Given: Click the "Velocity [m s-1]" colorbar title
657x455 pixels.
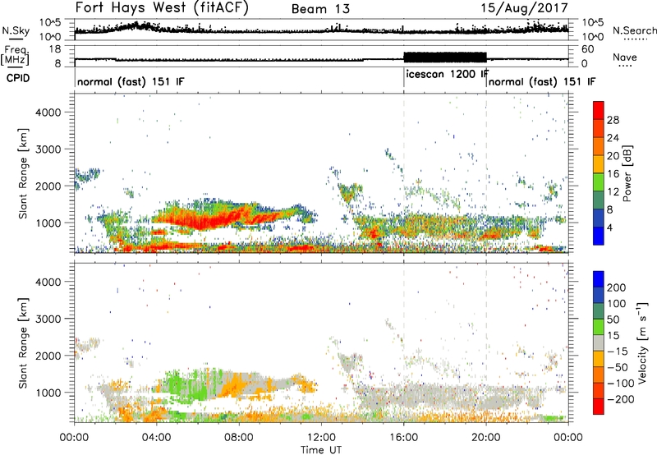Looking at the screenshot, I should coord(642,342).
